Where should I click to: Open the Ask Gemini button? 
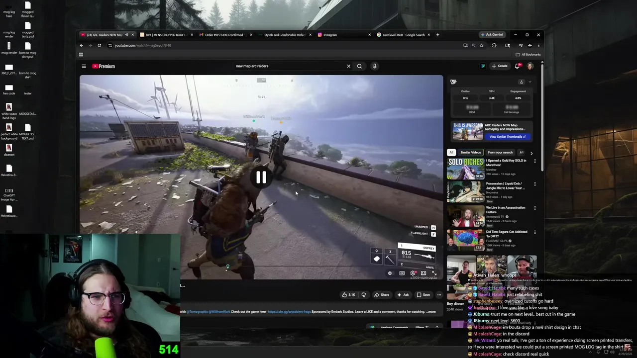pyautogui.click(x=492, y=35)
